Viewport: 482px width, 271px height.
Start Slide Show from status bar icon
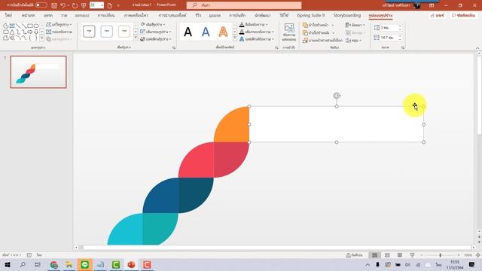(x=412, y=255)
